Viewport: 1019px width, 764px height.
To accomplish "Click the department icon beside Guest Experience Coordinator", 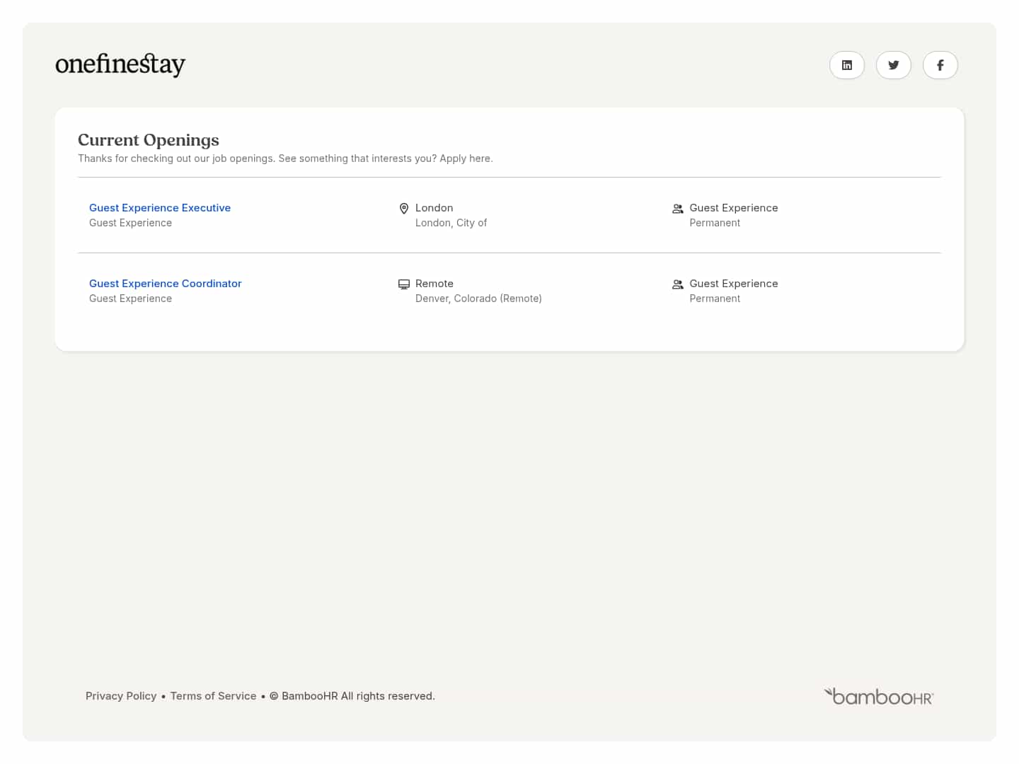I will click(x=677, y=284).
